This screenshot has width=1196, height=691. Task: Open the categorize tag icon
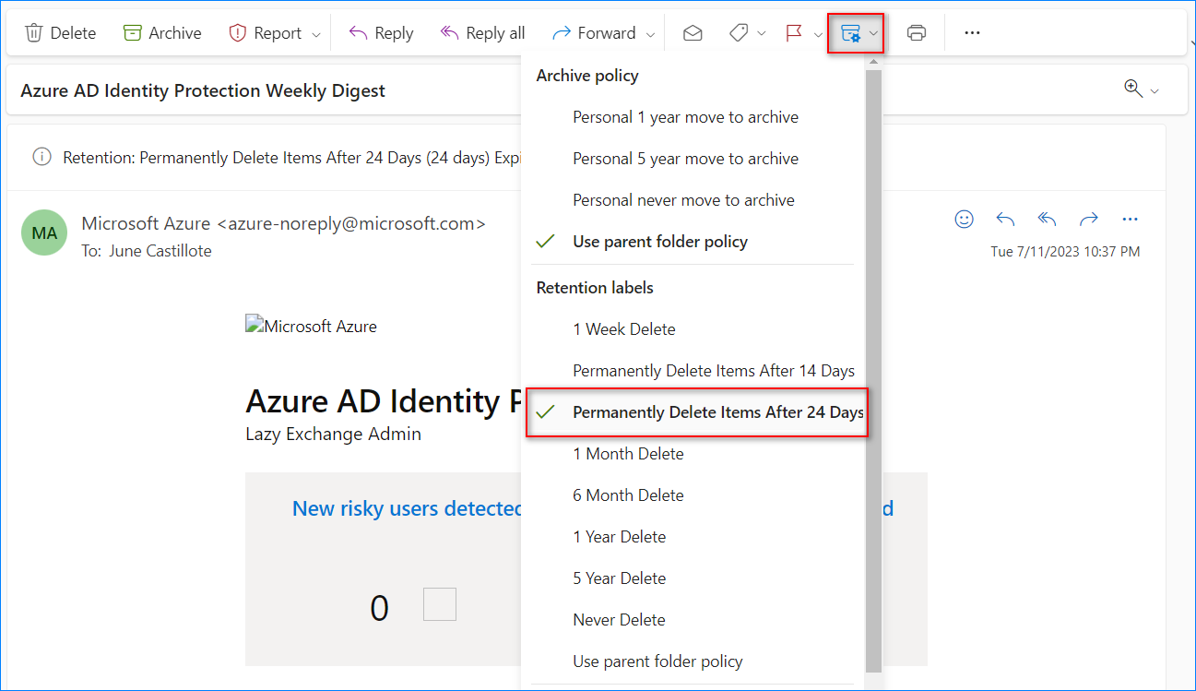(x=738, y=33)
